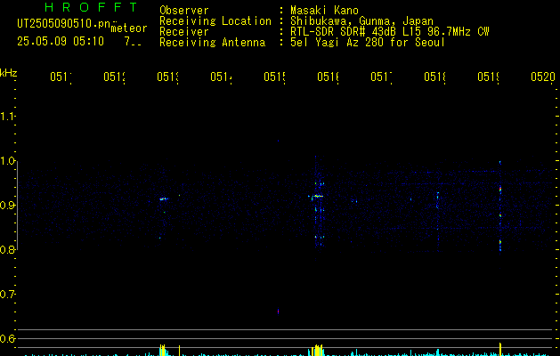This screenshot has width=560, height=356.
Task: Click the 0517 time axis marker
Action: 381,77
